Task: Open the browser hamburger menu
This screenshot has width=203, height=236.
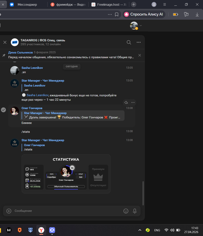Action: tap(165, 5)
